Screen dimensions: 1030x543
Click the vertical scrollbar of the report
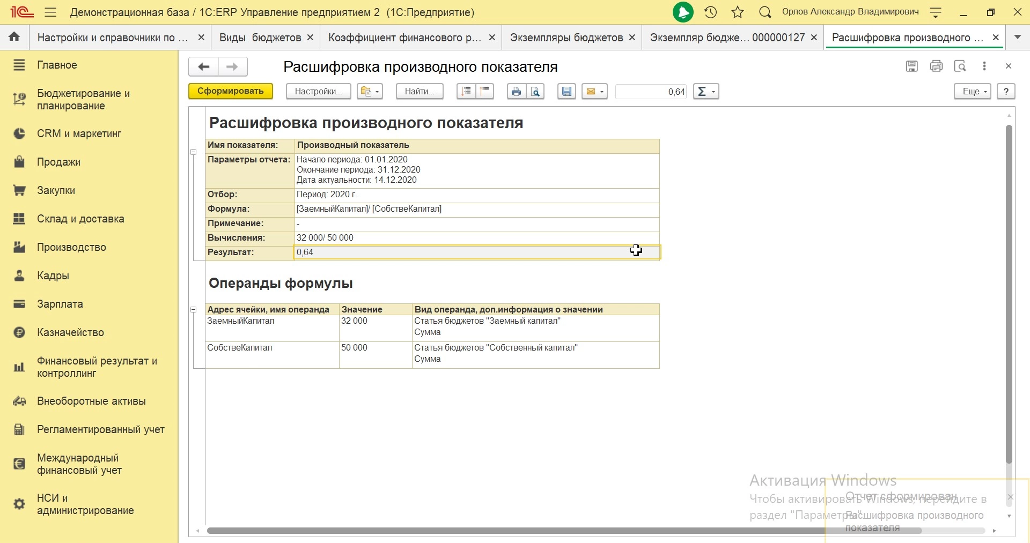click(x=1009, y=295)
